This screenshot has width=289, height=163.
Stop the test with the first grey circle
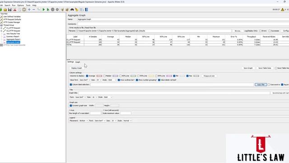click(53, 10)
